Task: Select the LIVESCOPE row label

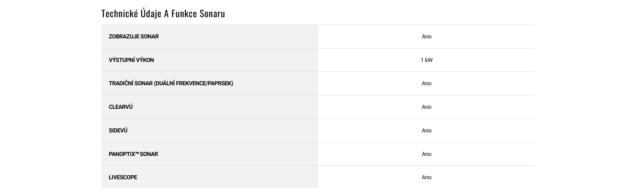Action: click(123, 177)
